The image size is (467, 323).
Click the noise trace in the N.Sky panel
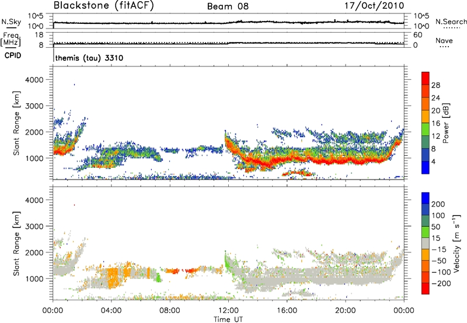229,23
